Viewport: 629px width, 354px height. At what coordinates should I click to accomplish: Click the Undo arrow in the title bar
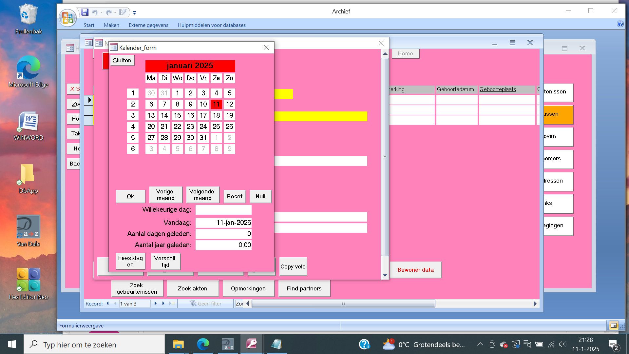click(x=95, y=12)
